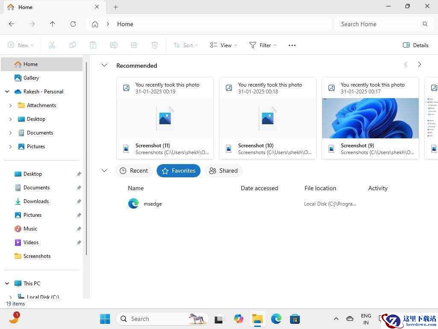The image size is (438, 329).
Task: Open the Filter dropdown
Action: tap(263, 45)
